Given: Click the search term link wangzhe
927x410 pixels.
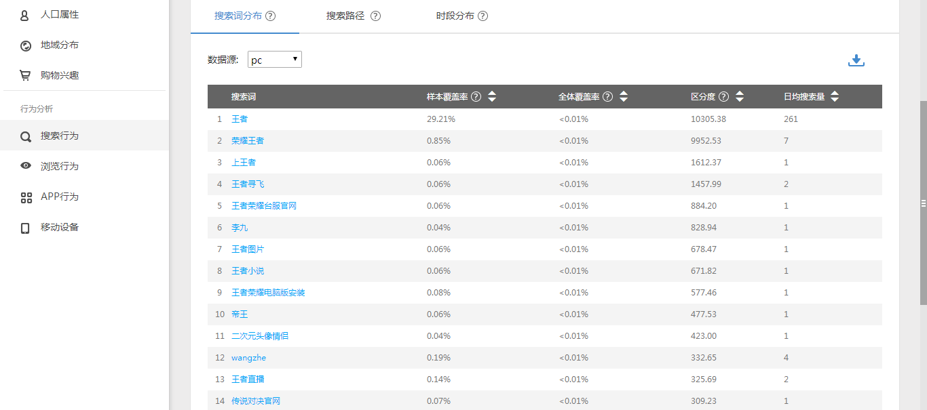Looking at the screenshot, I should pos(248,358).
